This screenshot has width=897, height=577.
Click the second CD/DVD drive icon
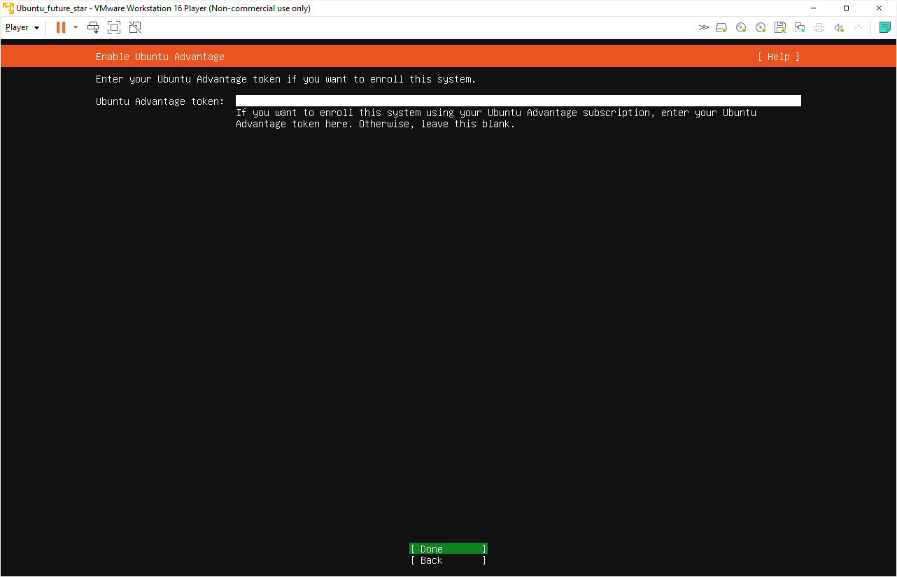(761, 27)
